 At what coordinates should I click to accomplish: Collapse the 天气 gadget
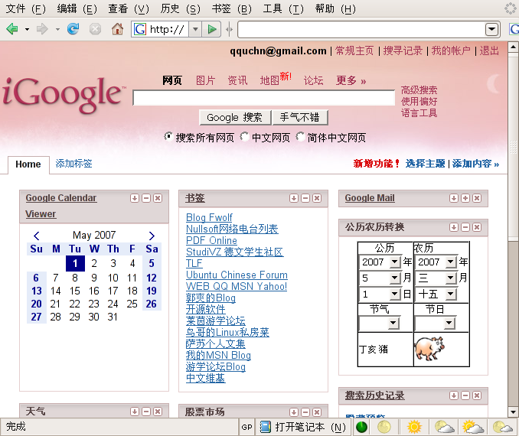(x=146, y=412)
